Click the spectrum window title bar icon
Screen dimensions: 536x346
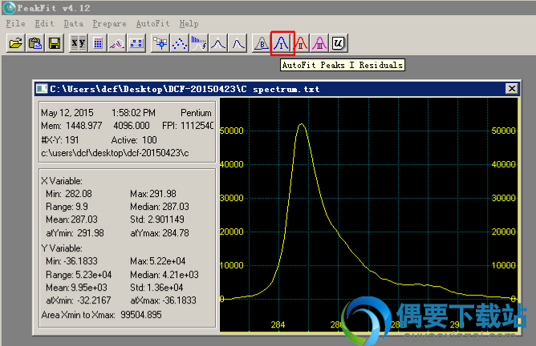tap(42, 89)
